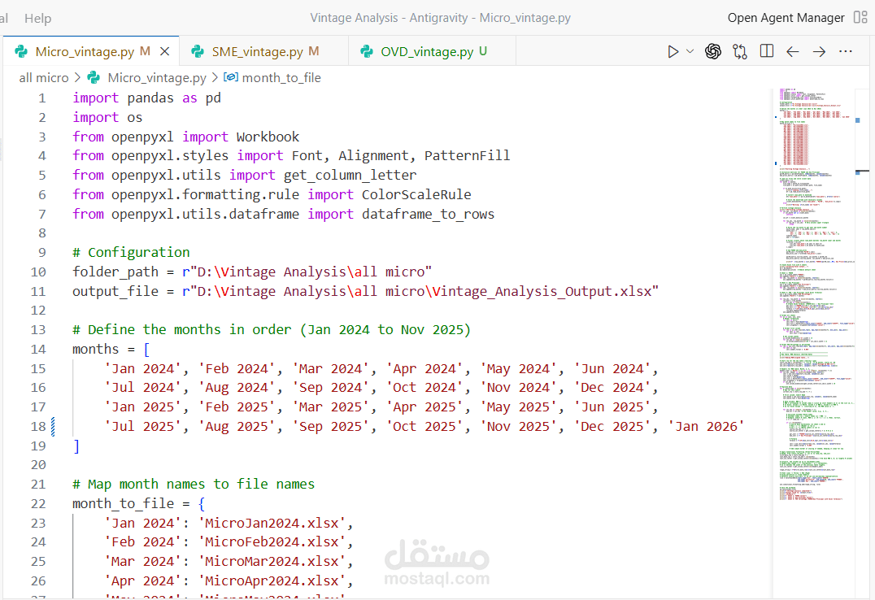
Task: Place cursor on 'import pandas as pd'
Action: click(x=146, y=98)
